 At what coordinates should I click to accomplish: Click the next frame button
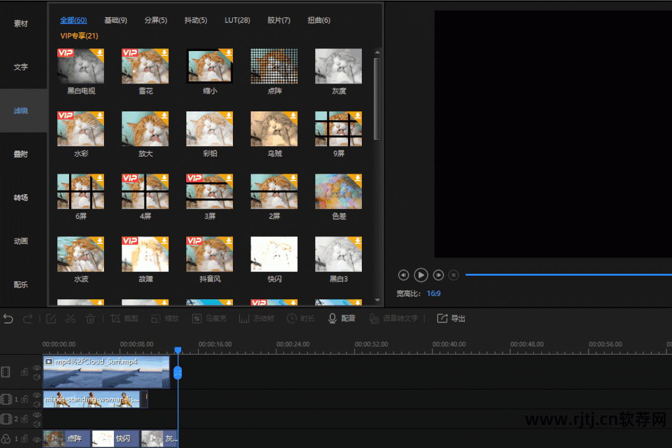[x=438, y=274]
